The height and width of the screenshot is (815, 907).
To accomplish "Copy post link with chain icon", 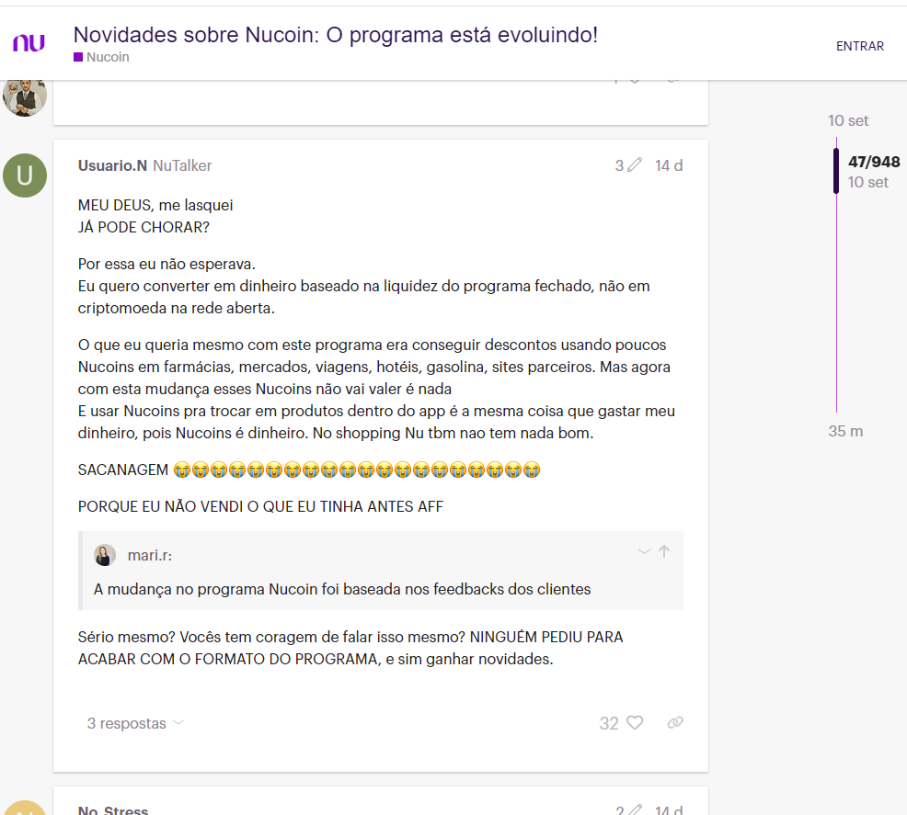I will [675, 722].
